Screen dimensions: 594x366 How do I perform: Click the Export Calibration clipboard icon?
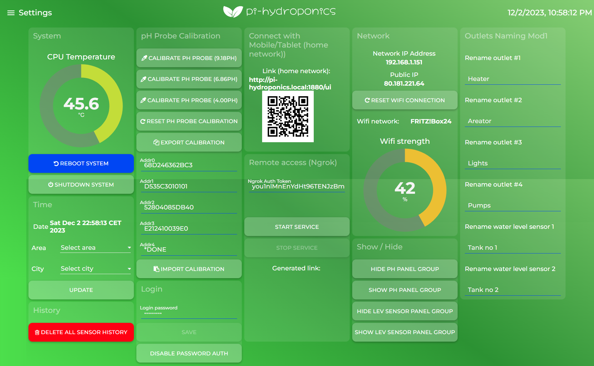point(156,143)
